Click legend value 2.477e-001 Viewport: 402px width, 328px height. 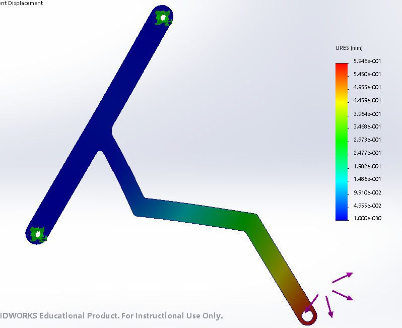coord(367,153)
